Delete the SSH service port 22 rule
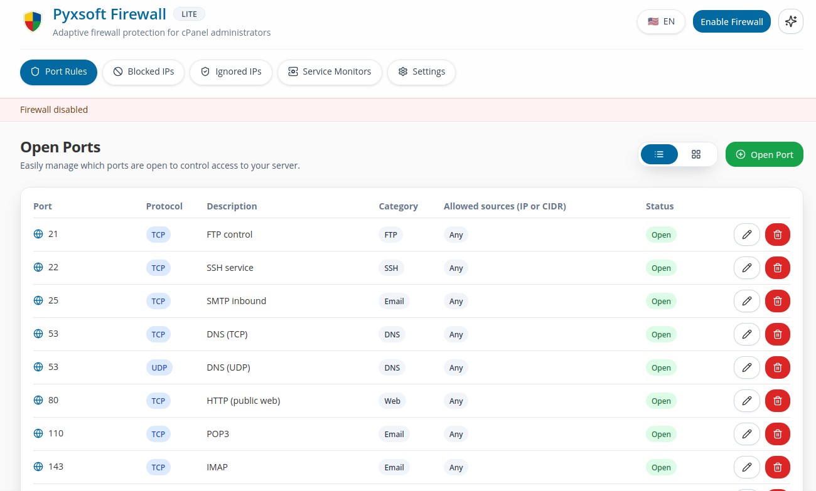This screenshot has width=816, height=491. [777, 268]
